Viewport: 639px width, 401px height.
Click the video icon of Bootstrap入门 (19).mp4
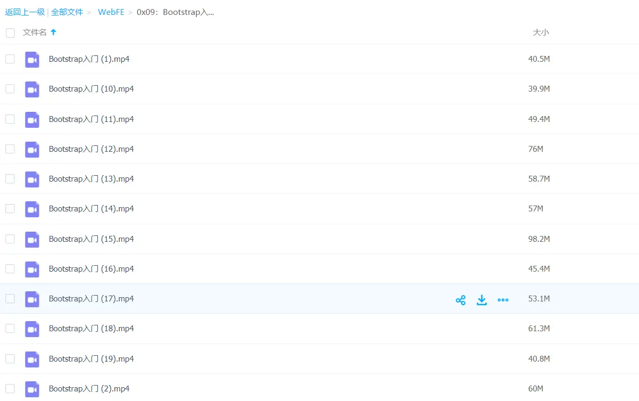(x=32, y=359)
